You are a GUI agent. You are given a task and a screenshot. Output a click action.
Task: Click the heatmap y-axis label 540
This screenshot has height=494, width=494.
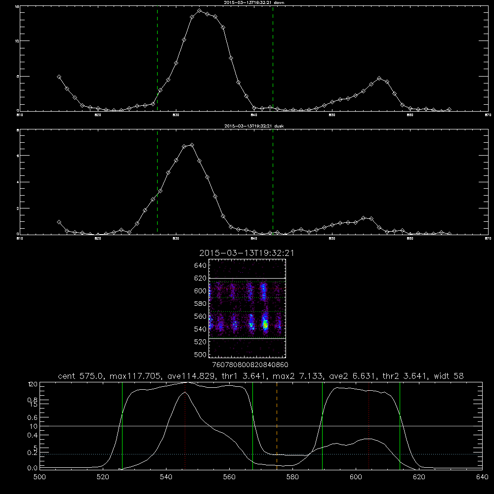click(201, 329)
